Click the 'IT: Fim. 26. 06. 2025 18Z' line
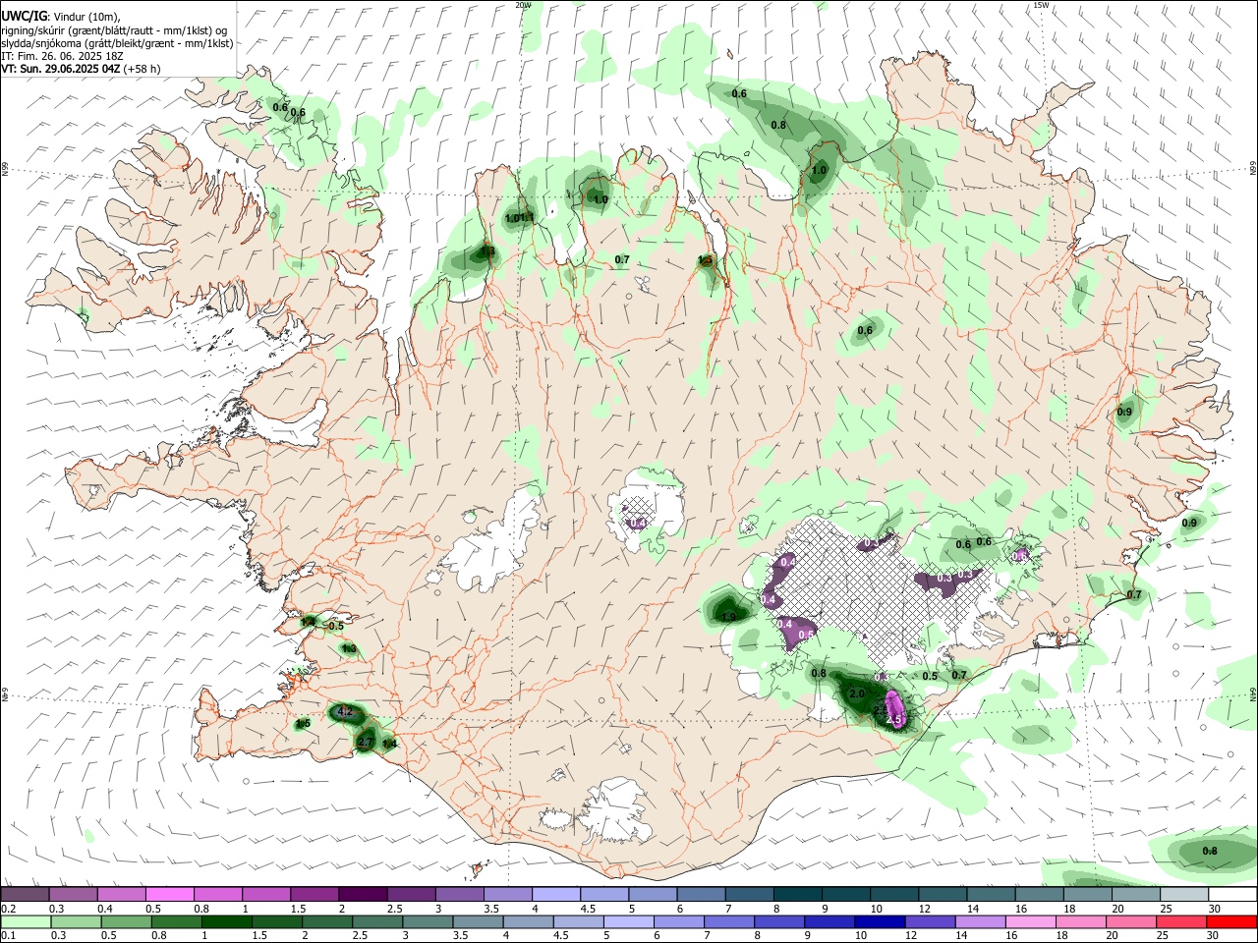This screenshot has height=943, width=1258. click(x=62, y=56)
